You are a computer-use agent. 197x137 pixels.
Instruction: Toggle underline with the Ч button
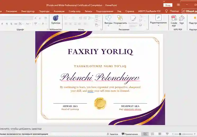pyautogui.click(x=7, y=24)
